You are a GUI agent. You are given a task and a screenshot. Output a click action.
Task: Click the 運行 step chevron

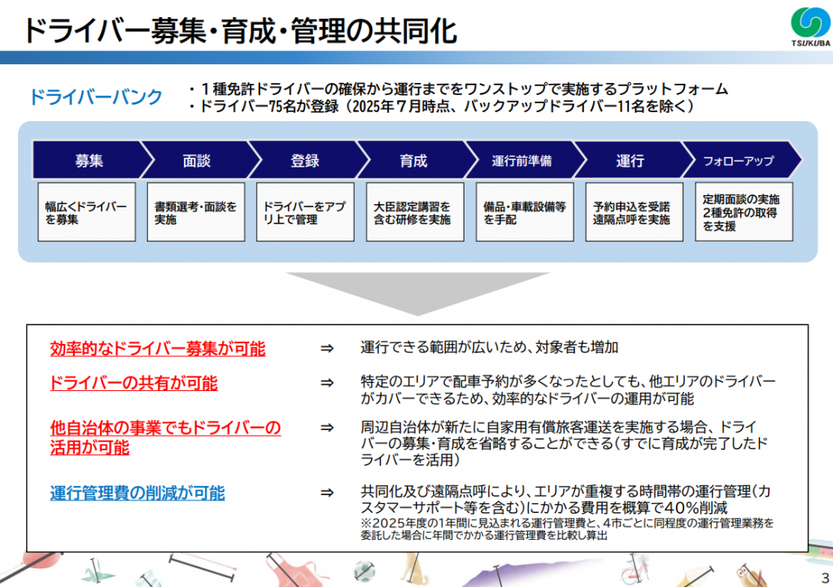click(x=630, y=161)
